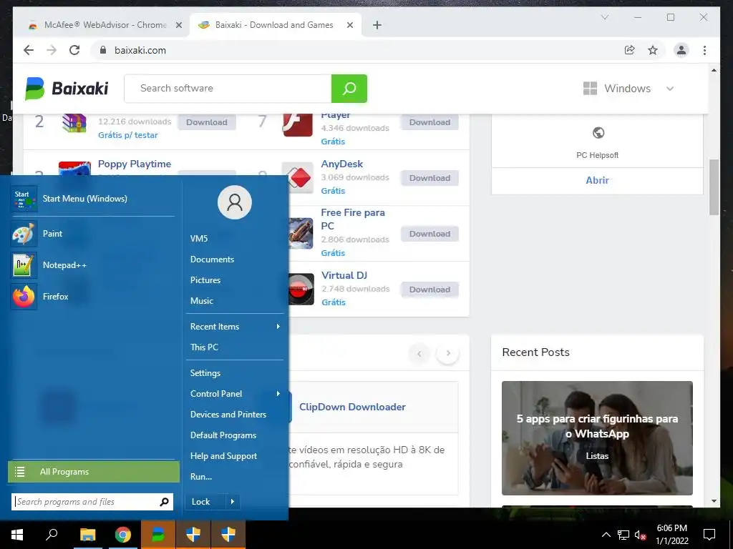Reload the page in Chrome

74,50
